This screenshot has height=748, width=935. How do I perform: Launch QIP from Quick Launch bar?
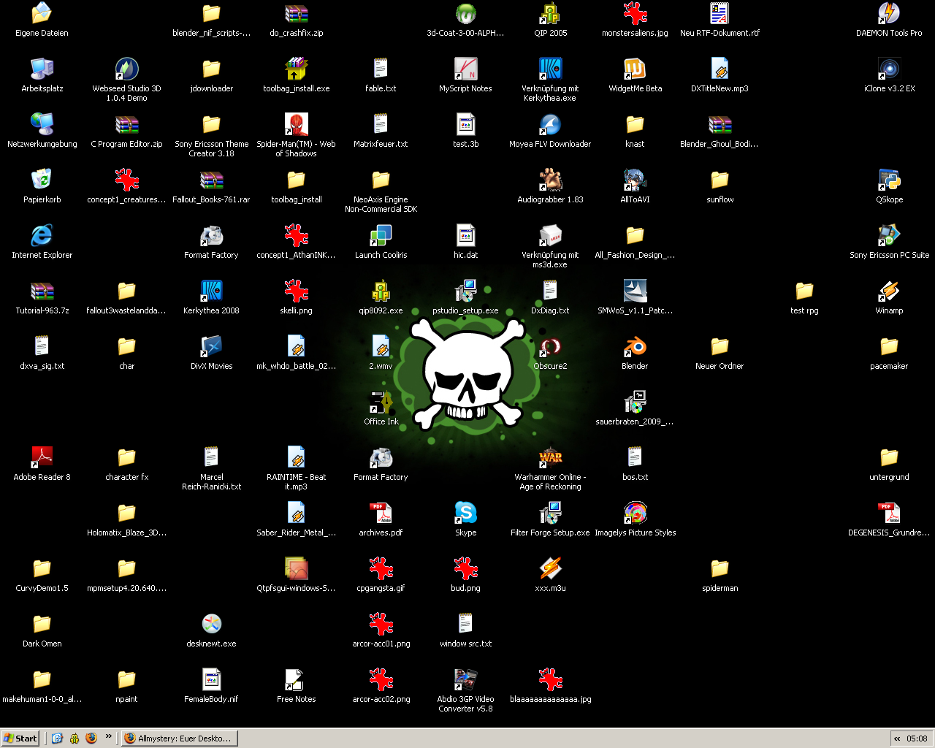(x=75, y=739)
